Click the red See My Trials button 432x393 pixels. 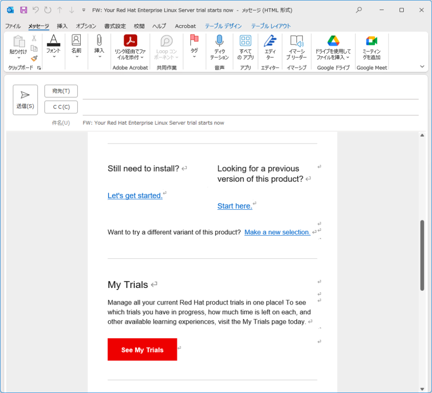click(x=142, y=350)
